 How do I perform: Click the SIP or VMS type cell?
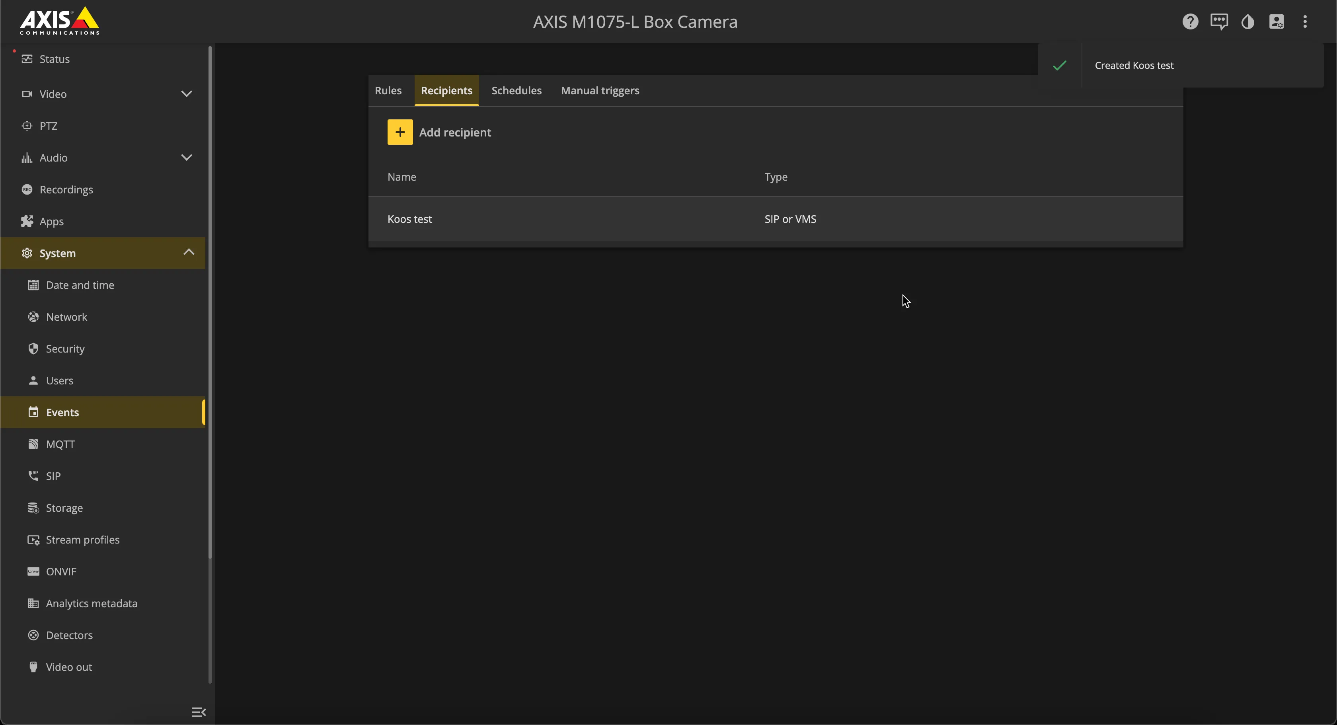790,219
